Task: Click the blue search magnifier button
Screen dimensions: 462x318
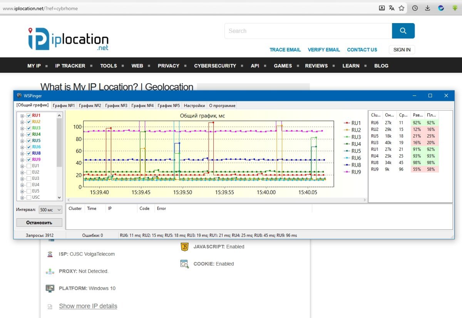Action: (x=403, y=31)
